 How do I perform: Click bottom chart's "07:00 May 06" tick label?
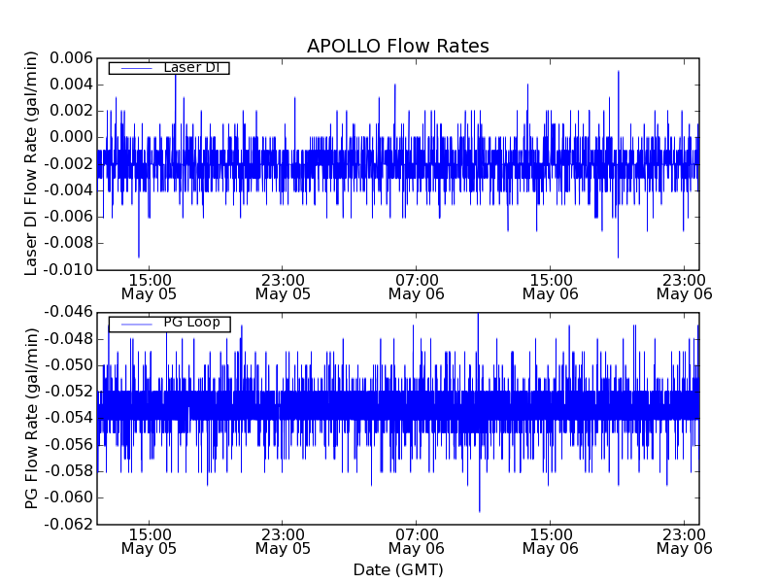click(417, 540)
